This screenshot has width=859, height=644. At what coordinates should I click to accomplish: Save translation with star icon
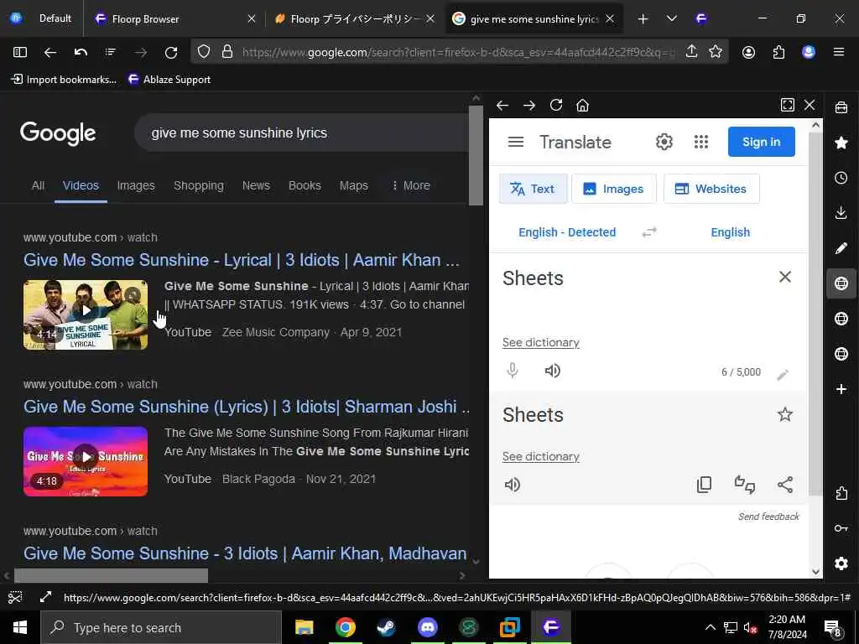[x=785, y=414]
